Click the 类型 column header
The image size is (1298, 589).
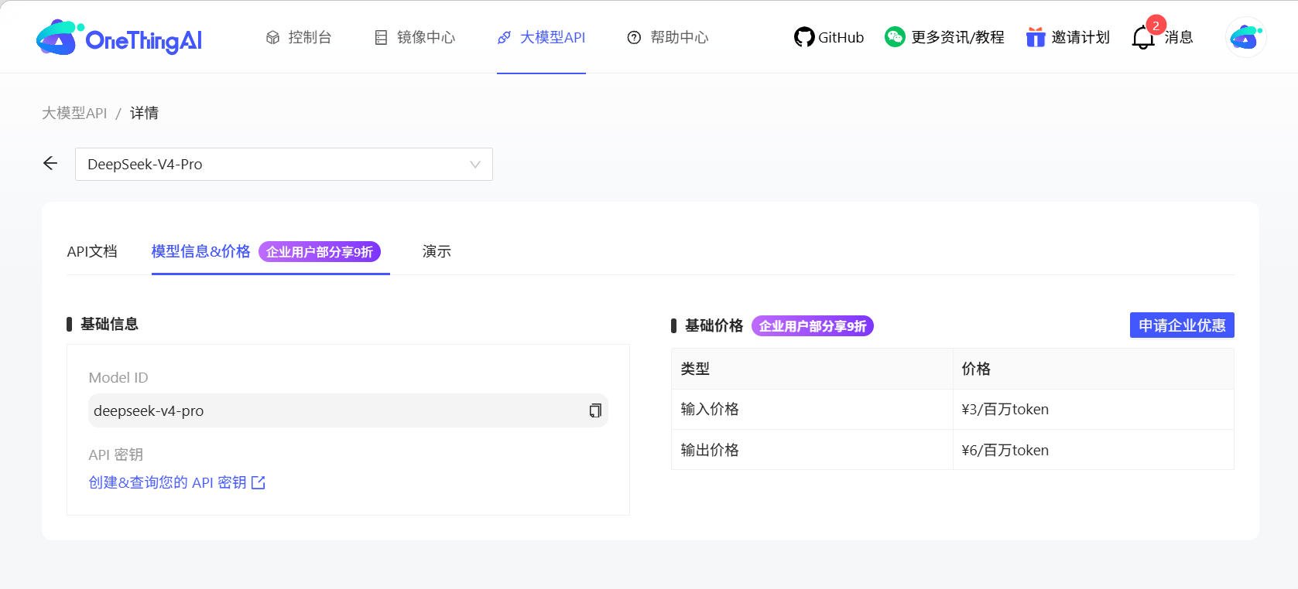pos(695,369)
